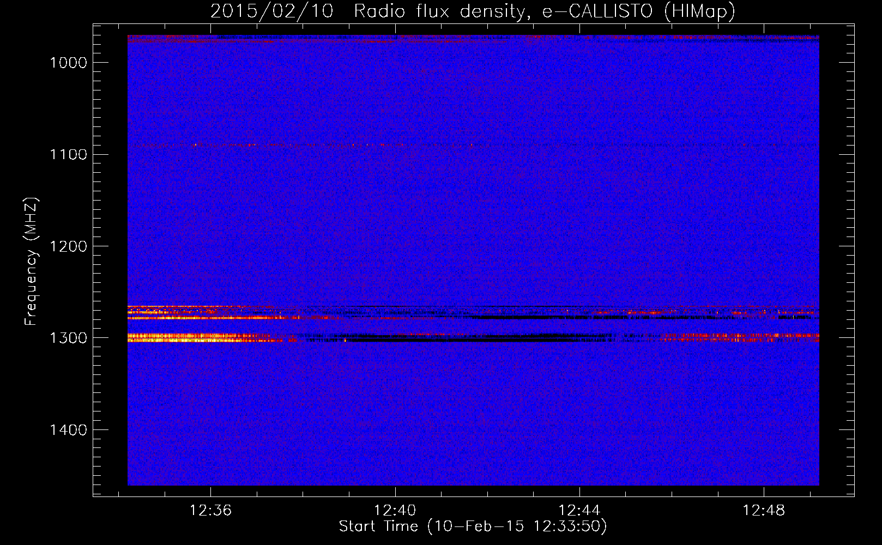Click the 12:40 time tick label
882x545 pixels.
point(395,510)
